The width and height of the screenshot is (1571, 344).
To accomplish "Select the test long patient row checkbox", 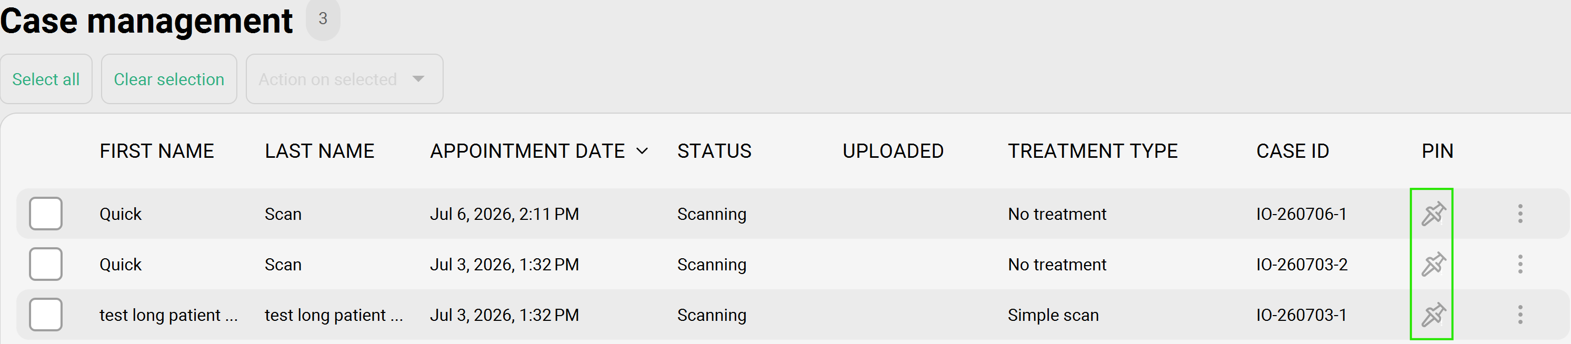I will [x=46, y=315].
